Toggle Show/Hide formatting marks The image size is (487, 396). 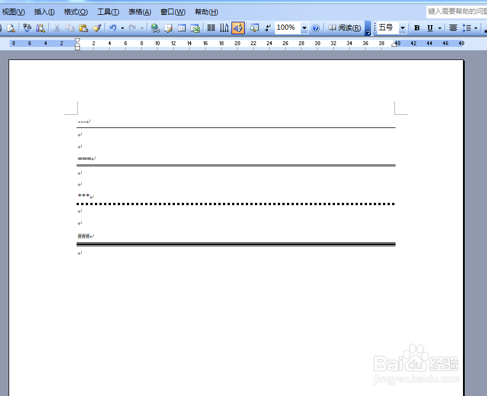pos(268,28)
